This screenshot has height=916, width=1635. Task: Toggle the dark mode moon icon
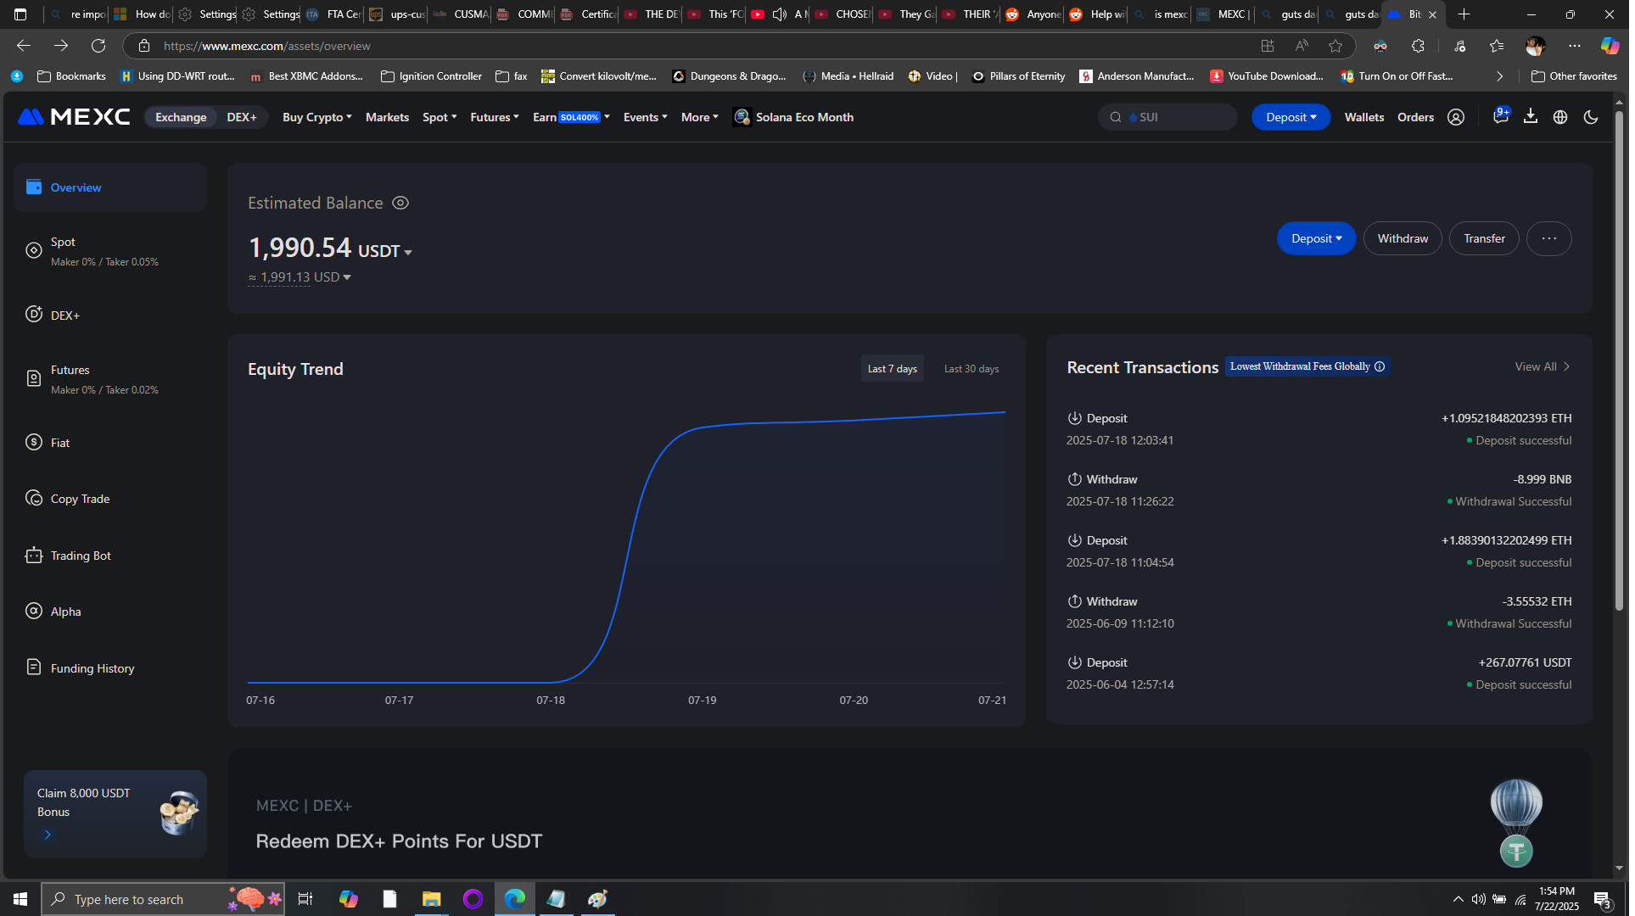click(1591, 117)
